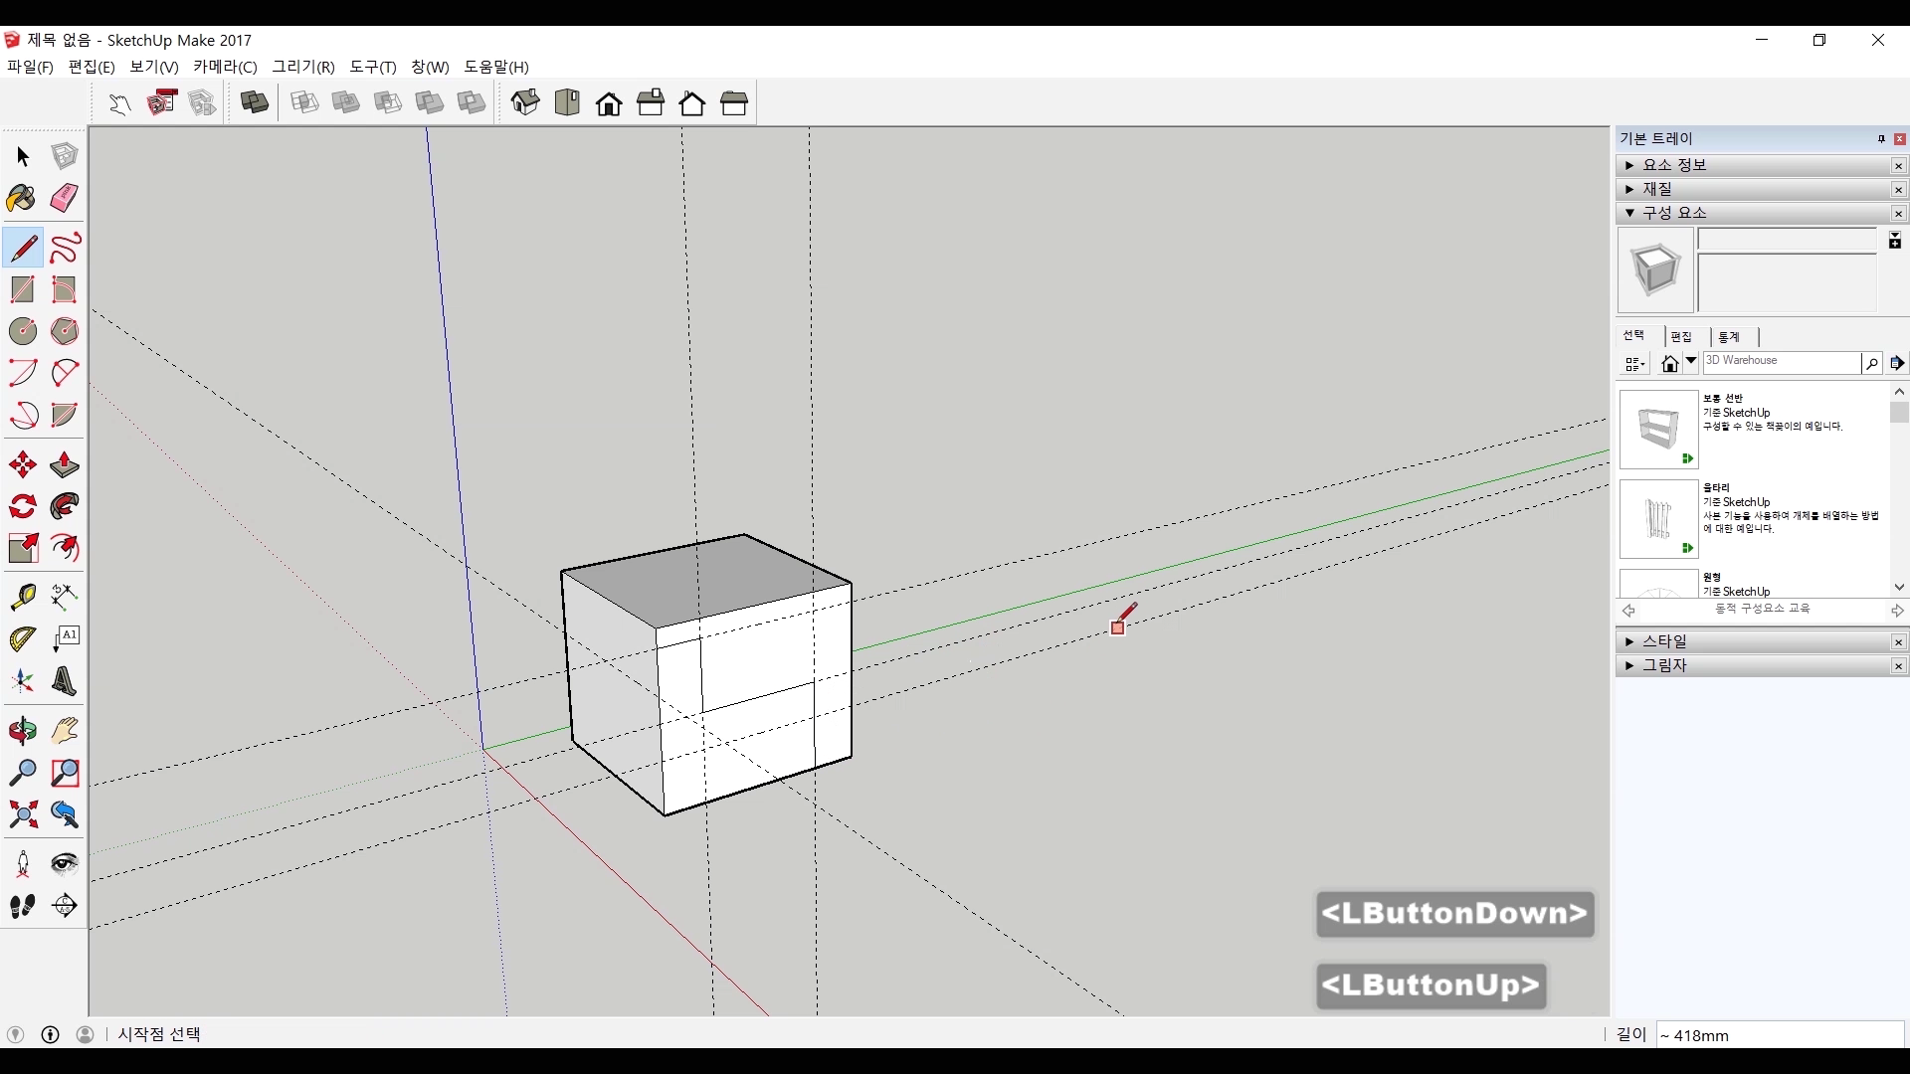Open the components navigation dropdown arrow
The image size is (1910, 1074).
(1690, 362)
